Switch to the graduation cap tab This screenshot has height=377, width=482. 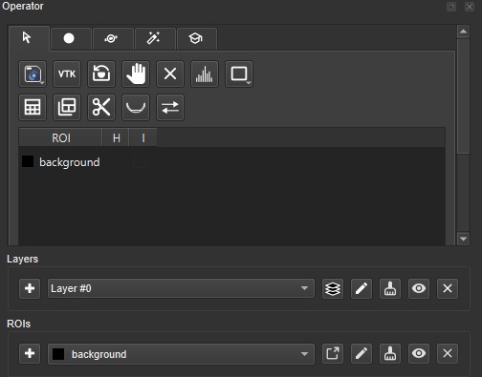coord(197,38)
